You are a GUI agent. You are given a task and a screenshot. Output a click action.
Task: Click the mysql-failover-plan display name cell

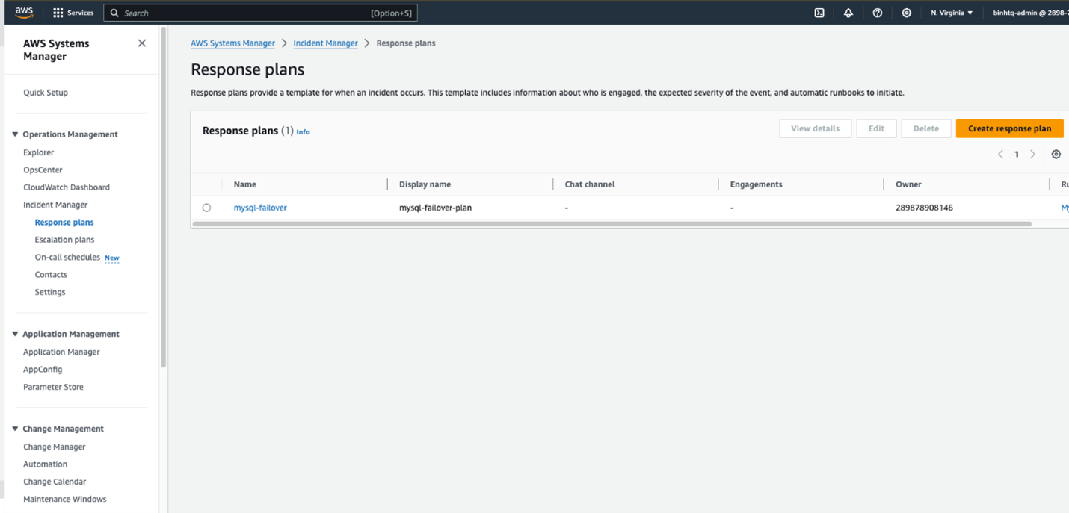coord(435,208)
